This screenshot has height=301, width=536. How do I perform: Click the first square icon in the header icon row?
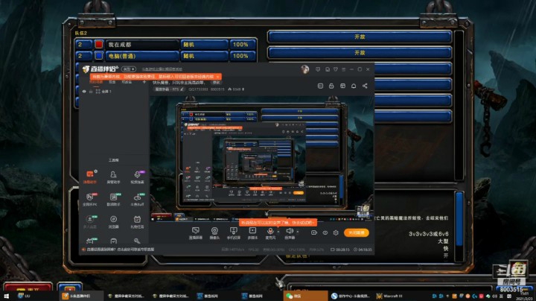coord(320,86)
